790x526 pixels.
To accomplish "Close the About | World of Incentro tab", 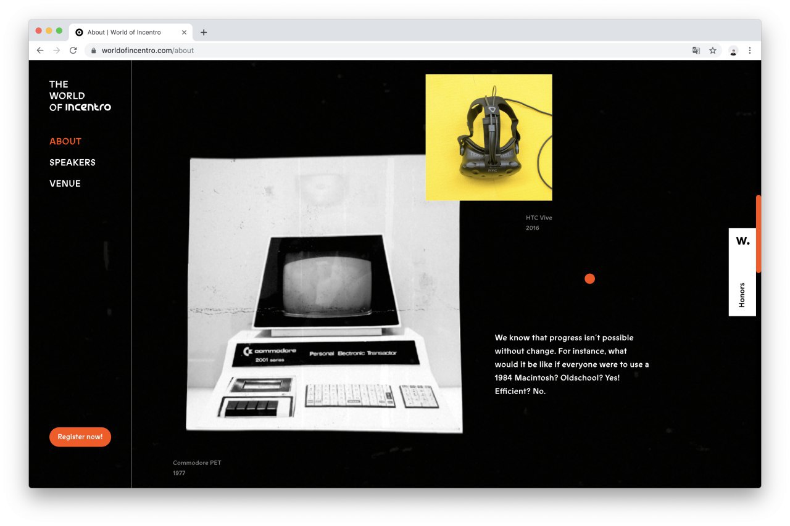I will click(184, 32).
